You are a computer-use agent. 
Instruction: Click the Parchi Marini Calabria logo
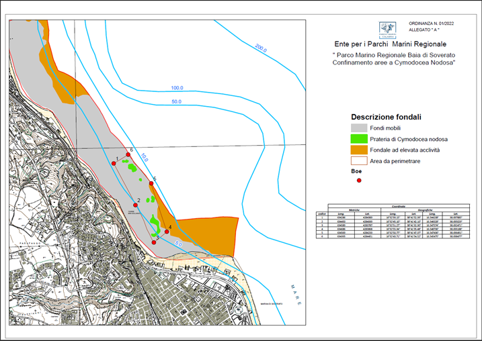[387, 29]
